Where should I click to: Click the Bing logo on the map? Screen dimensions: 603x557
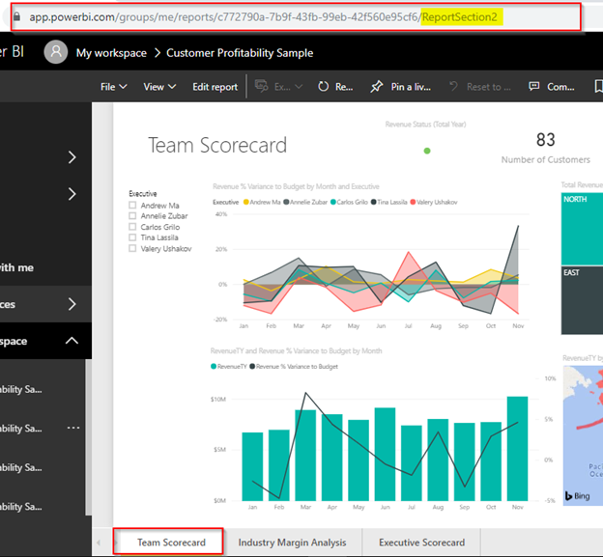tap(578, 496)
